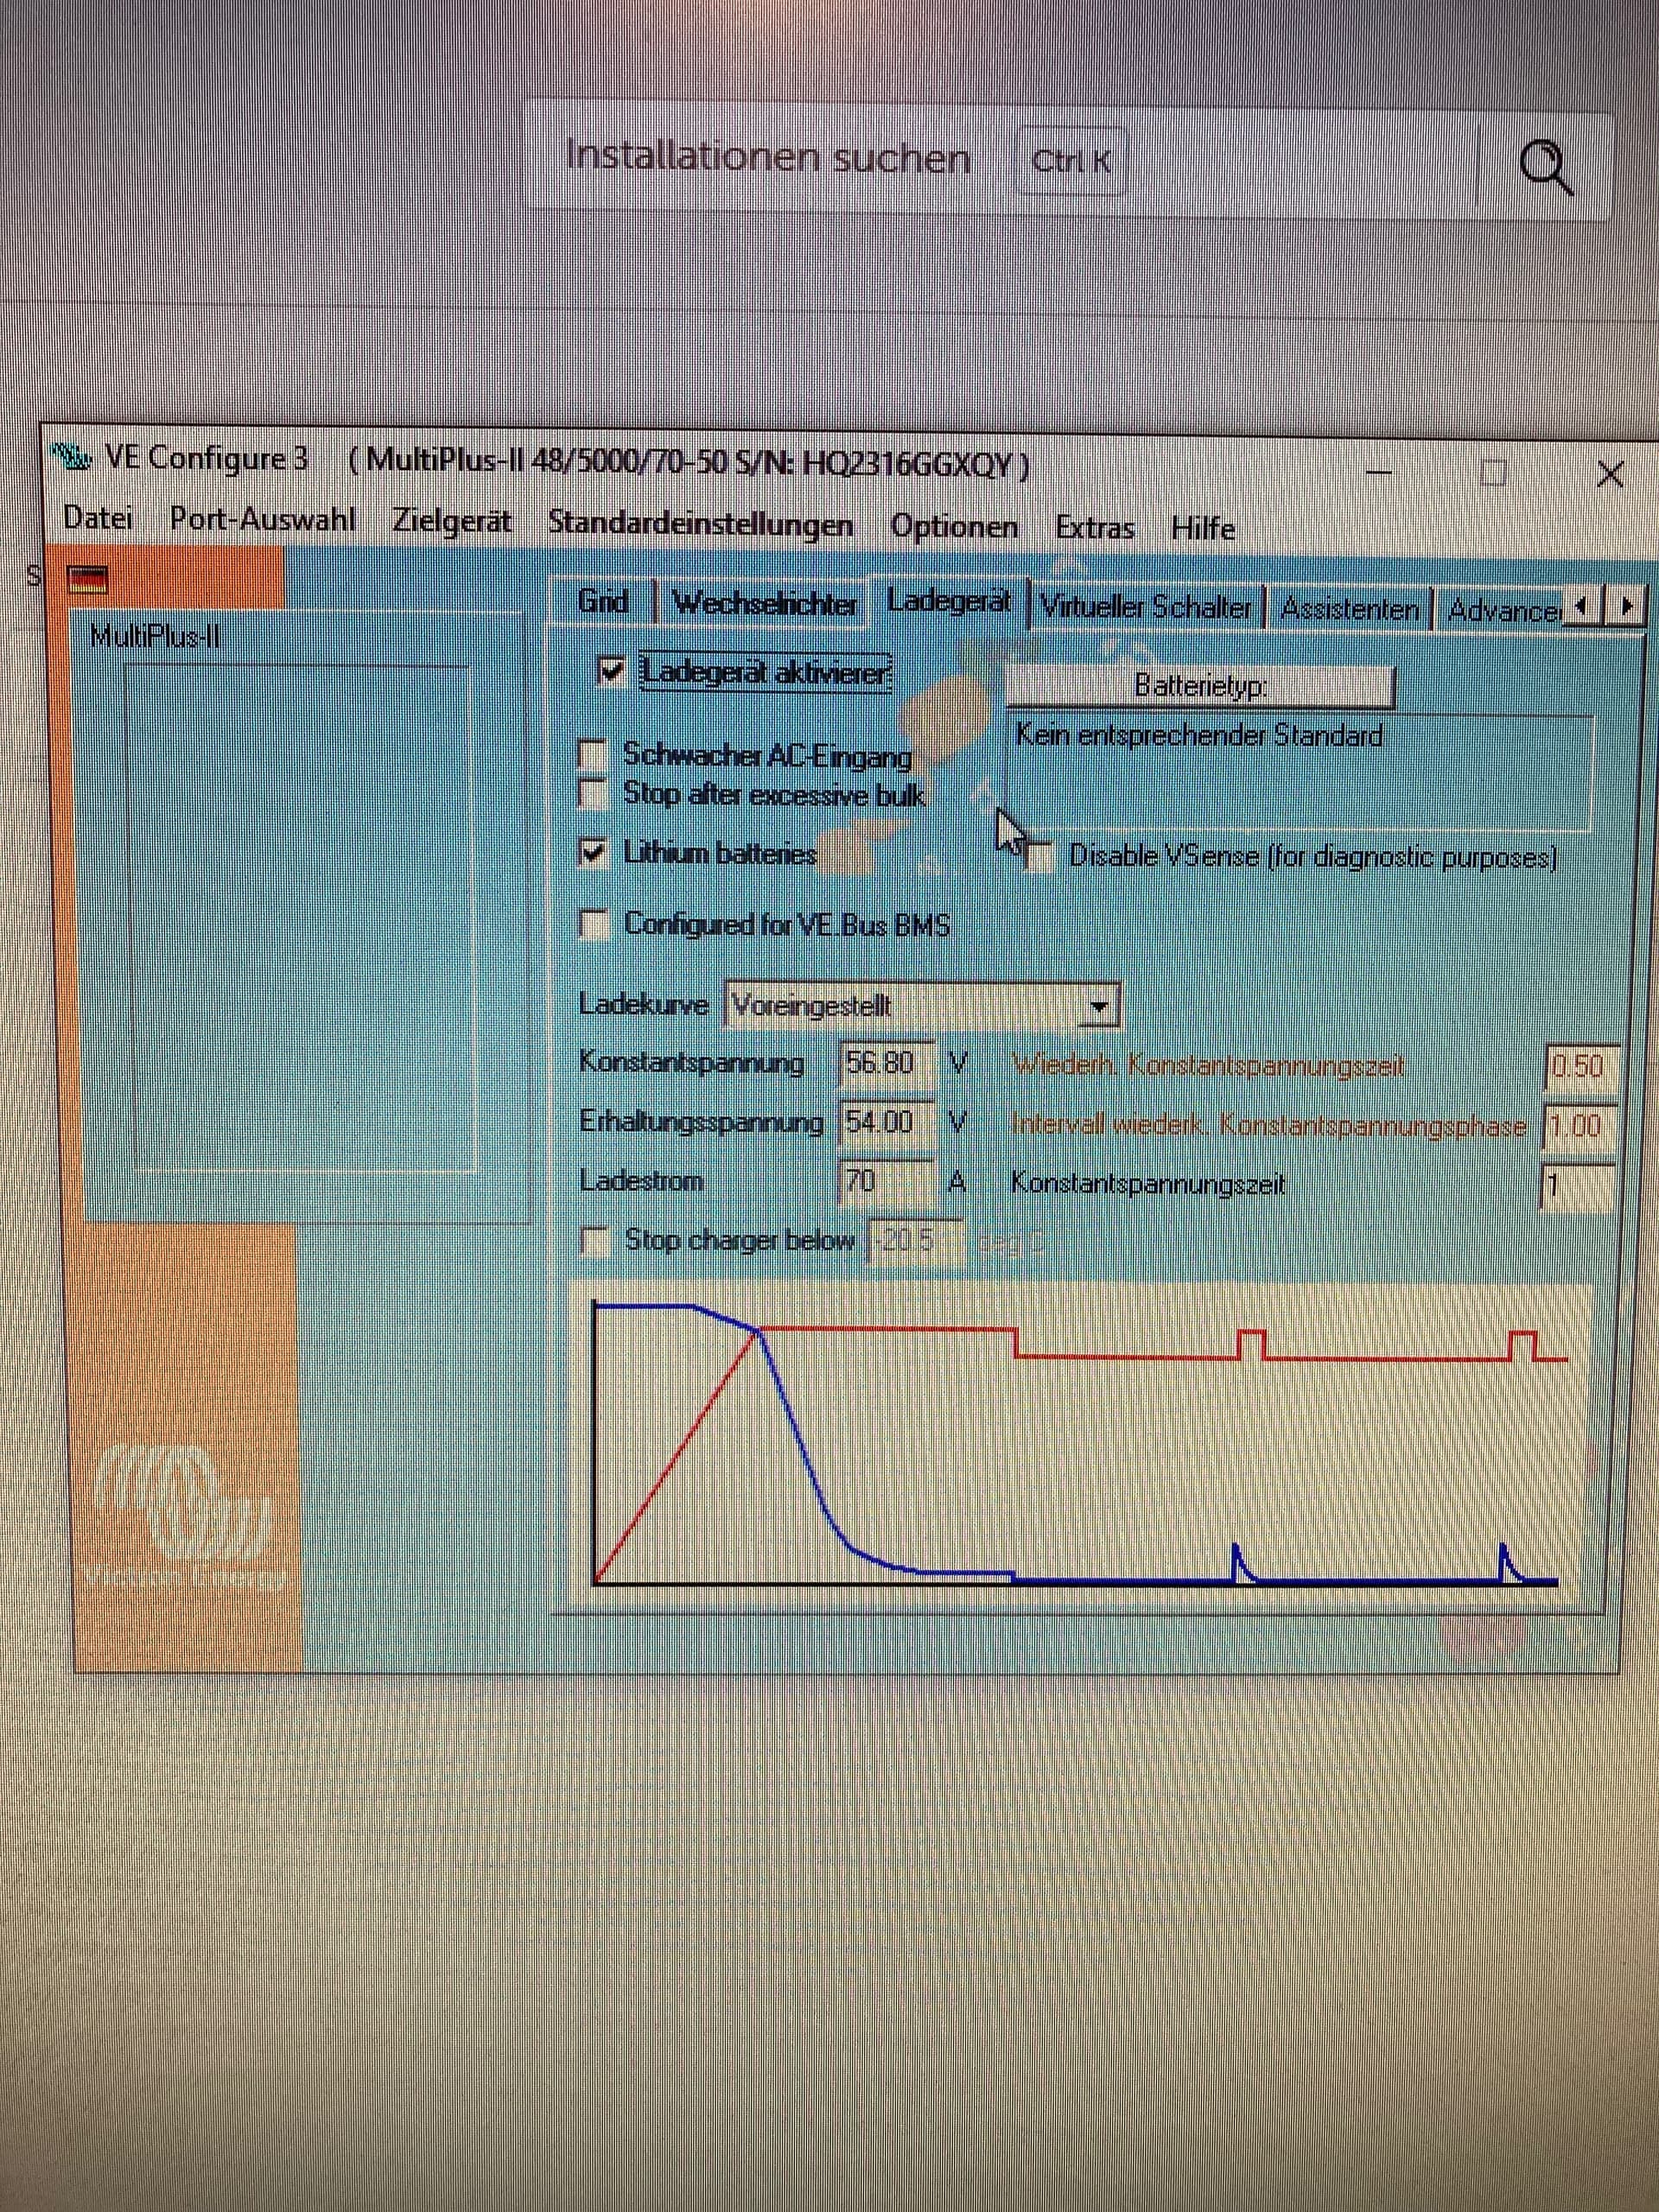Click the Konstantspannungszeit field
The height and width of the screenshot is (2212, 1659).
[1577, 1187]
